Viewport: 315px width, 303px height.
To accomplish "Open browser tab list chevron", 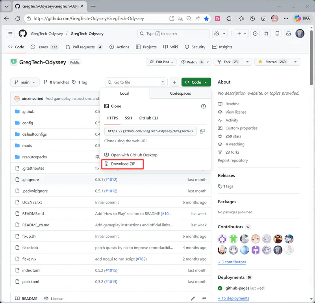I will click(7, 6).
